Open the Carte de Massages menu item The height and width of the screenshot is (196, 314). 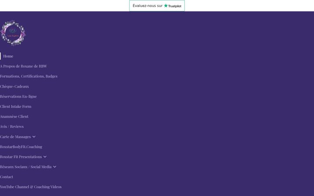15,137
